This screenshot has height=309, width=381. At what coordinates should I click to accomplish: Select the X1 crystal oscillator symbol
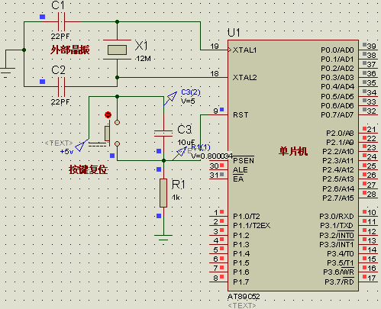click(x=117, y=50)
